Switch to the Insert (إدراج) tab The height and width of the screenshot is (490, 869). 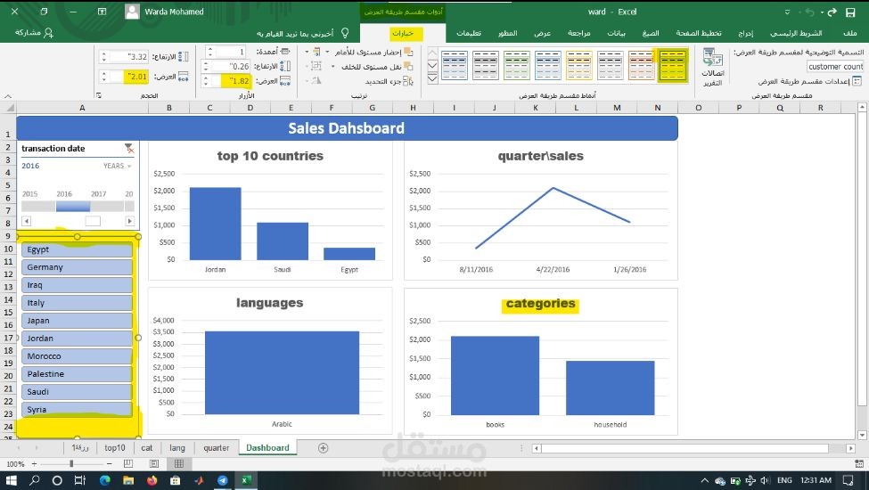tap(745, 33)
